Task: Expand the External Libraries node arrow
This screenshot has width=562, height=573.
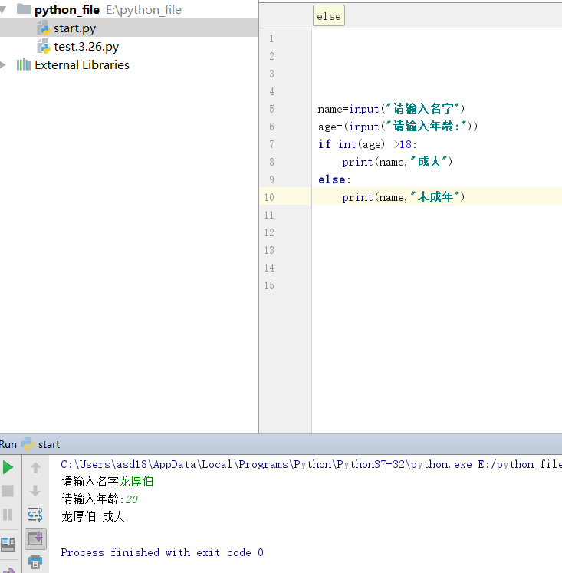Action: 3,65
